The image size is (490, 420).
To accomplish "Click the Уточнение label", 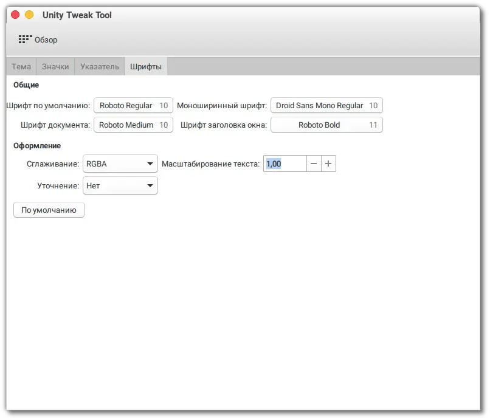I will (x=58, y=185).
